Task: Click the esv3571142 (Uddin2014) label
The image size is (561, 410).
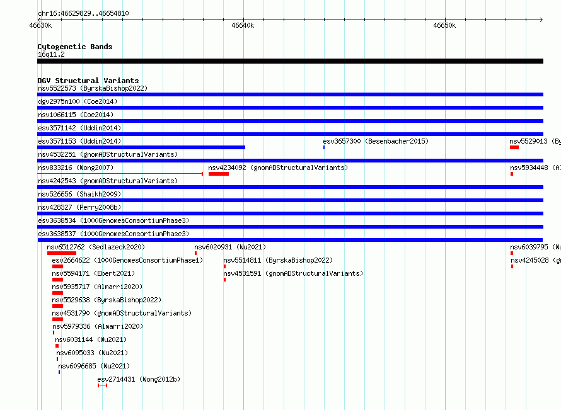Action: click(x=79, y=128)
